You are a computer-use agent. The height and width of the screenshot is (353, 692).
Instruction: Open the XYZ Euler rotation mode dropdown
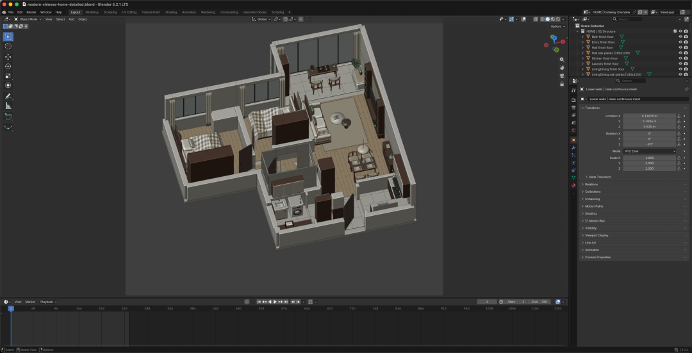[650, 151]
